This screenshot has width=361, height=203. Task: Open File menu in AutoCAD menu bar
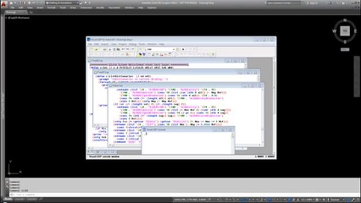pyautogui.click(x=12, y=8)
